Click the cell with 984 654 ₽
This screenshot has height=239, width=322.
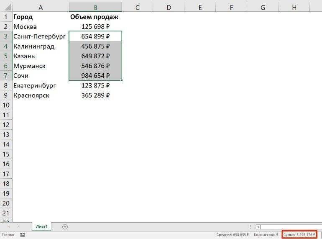tap(95, 76)
